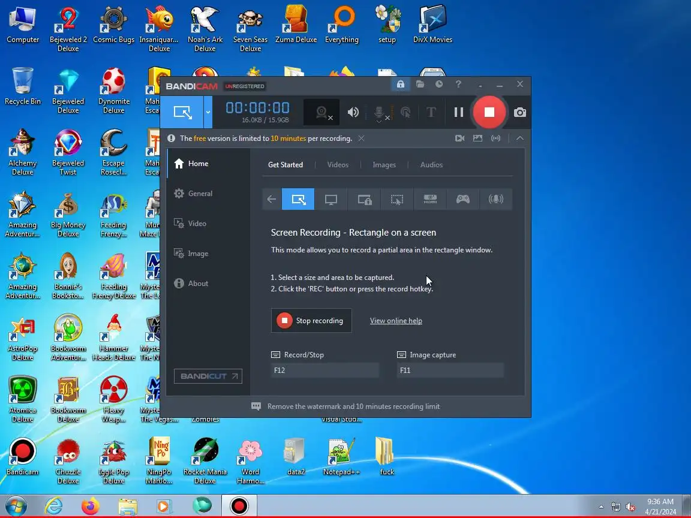Toggle the webcam overlay icon
This screenshot has width=691, height=518.
[x=322, y=113]
